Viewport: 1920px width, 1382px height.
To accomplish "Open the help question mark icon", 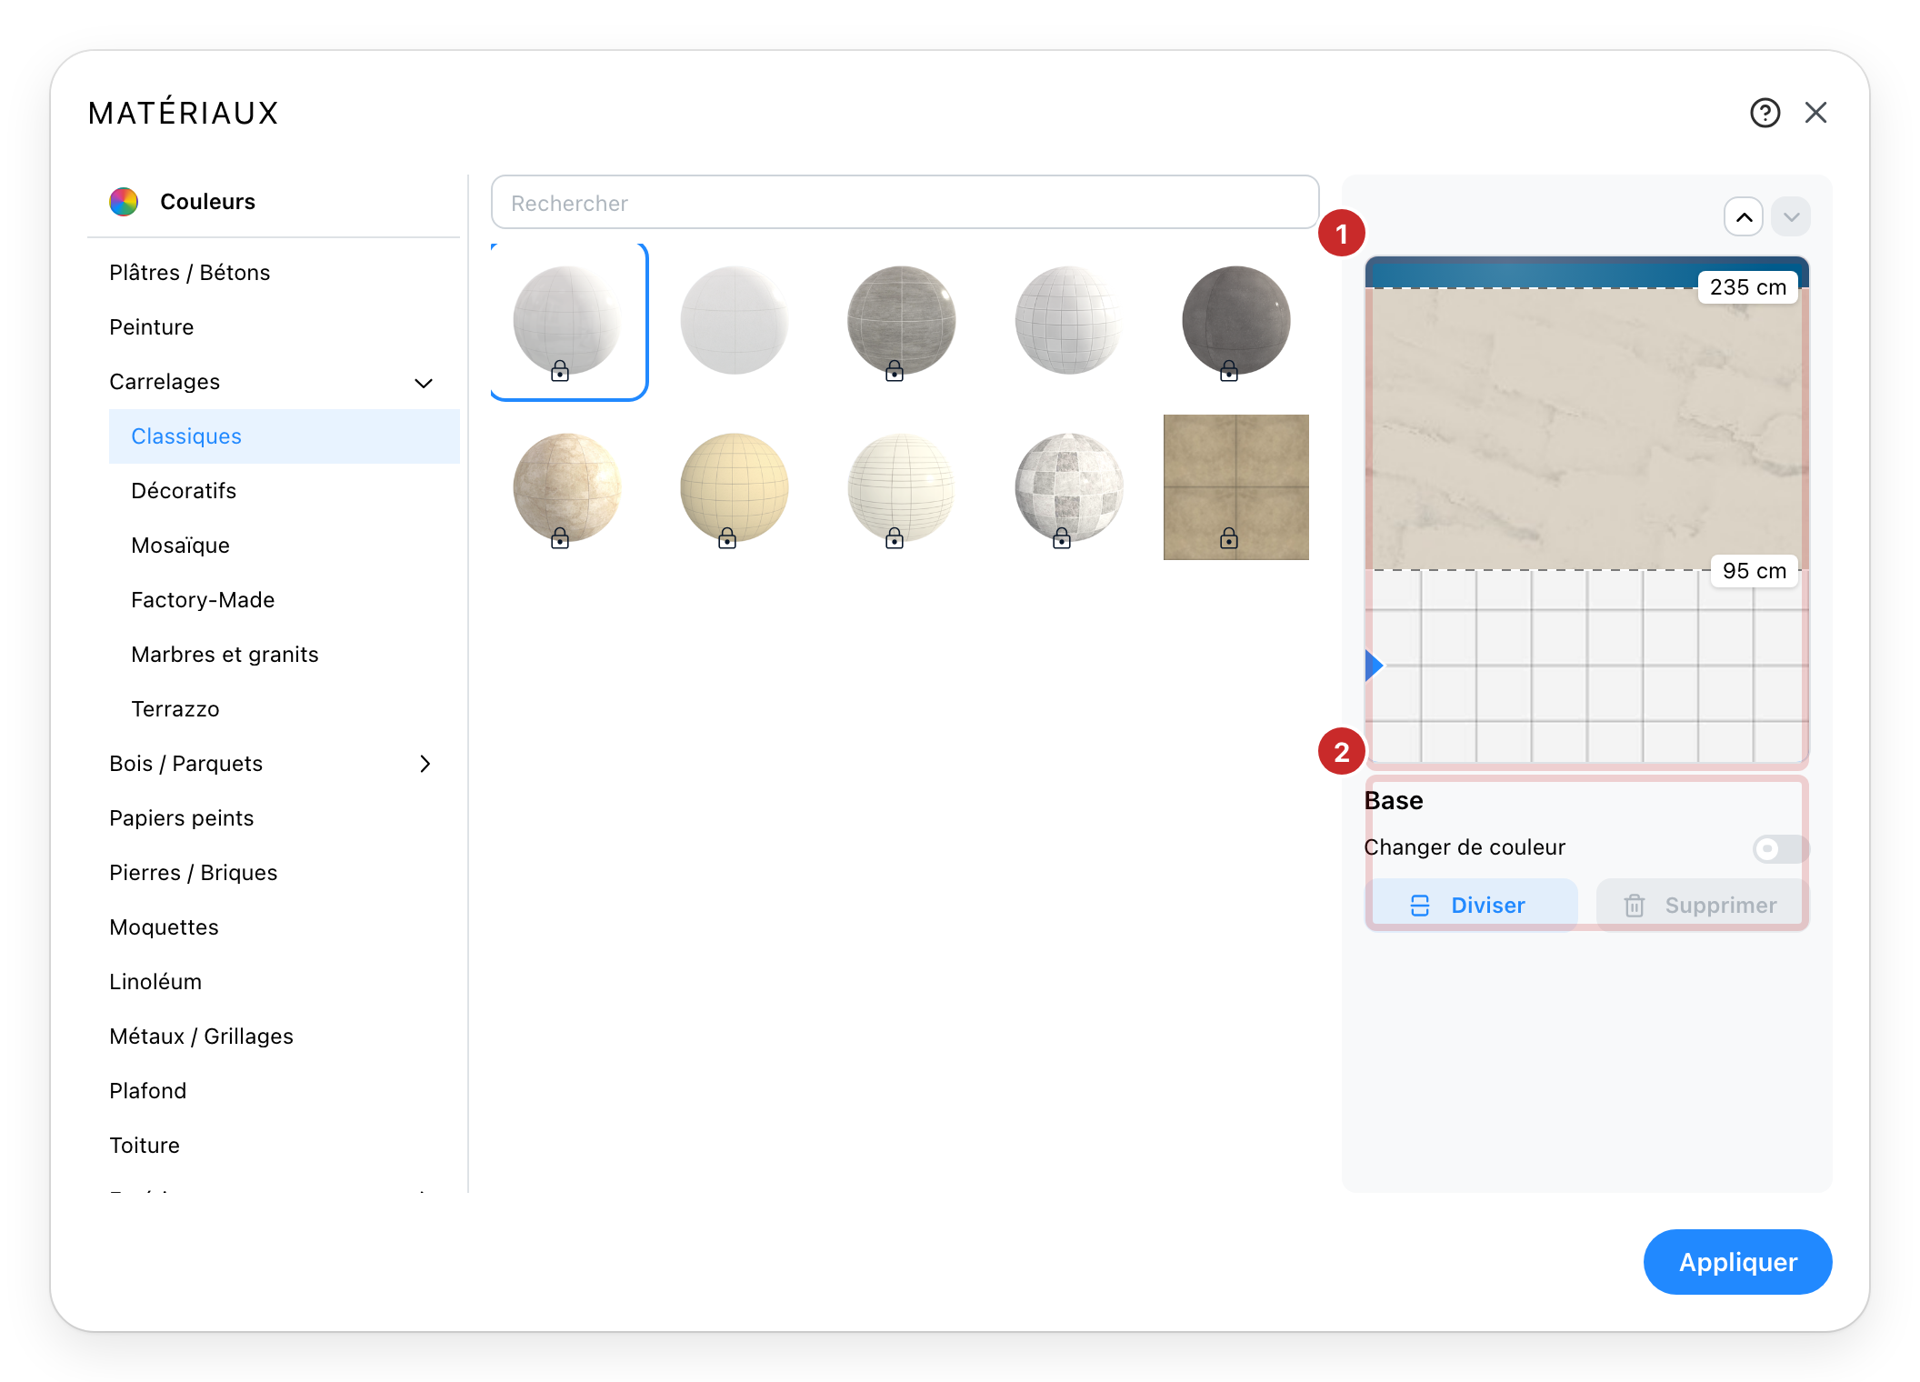I will coord(1765,113).
